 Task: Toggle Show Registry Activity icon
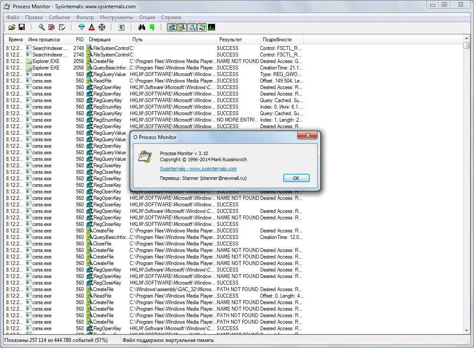172,27
